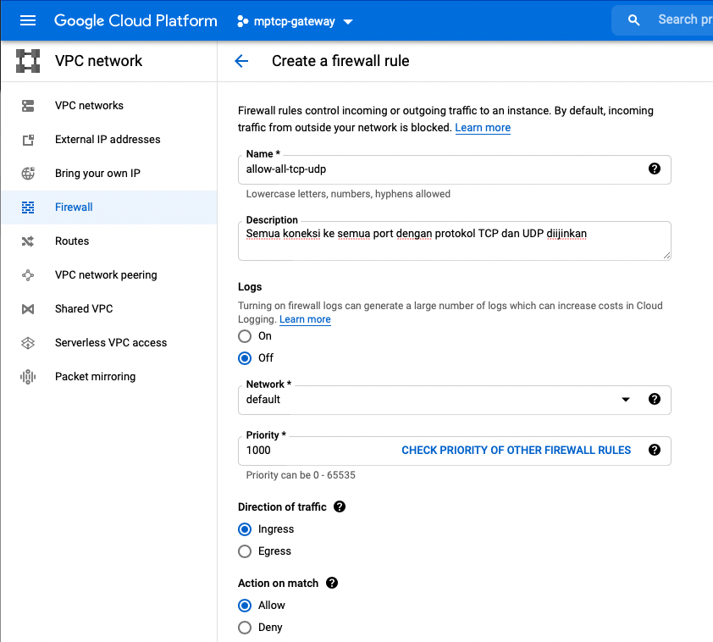Click the Name field help icon
This screenshot has width=713, height=642.
point(655,169)
